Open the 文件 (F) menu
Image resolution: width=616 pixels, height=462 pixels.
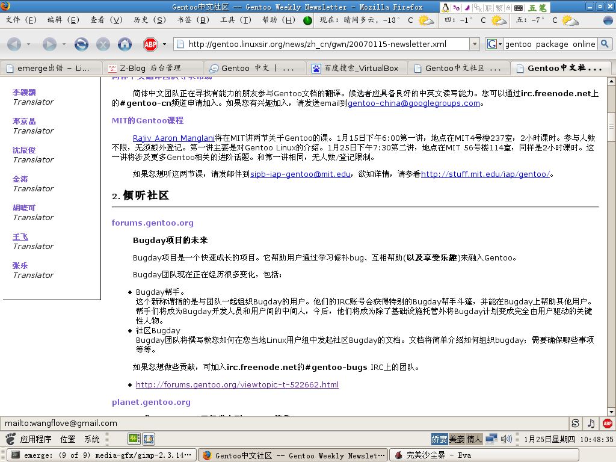click(x=21, y=20)
